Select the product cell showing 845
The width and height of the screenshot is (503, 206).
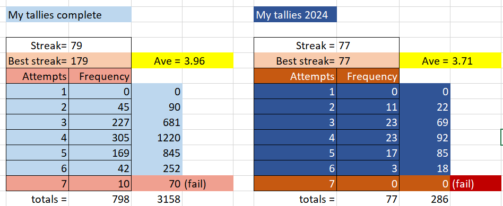pyautogui.click(x=157, y=153)
